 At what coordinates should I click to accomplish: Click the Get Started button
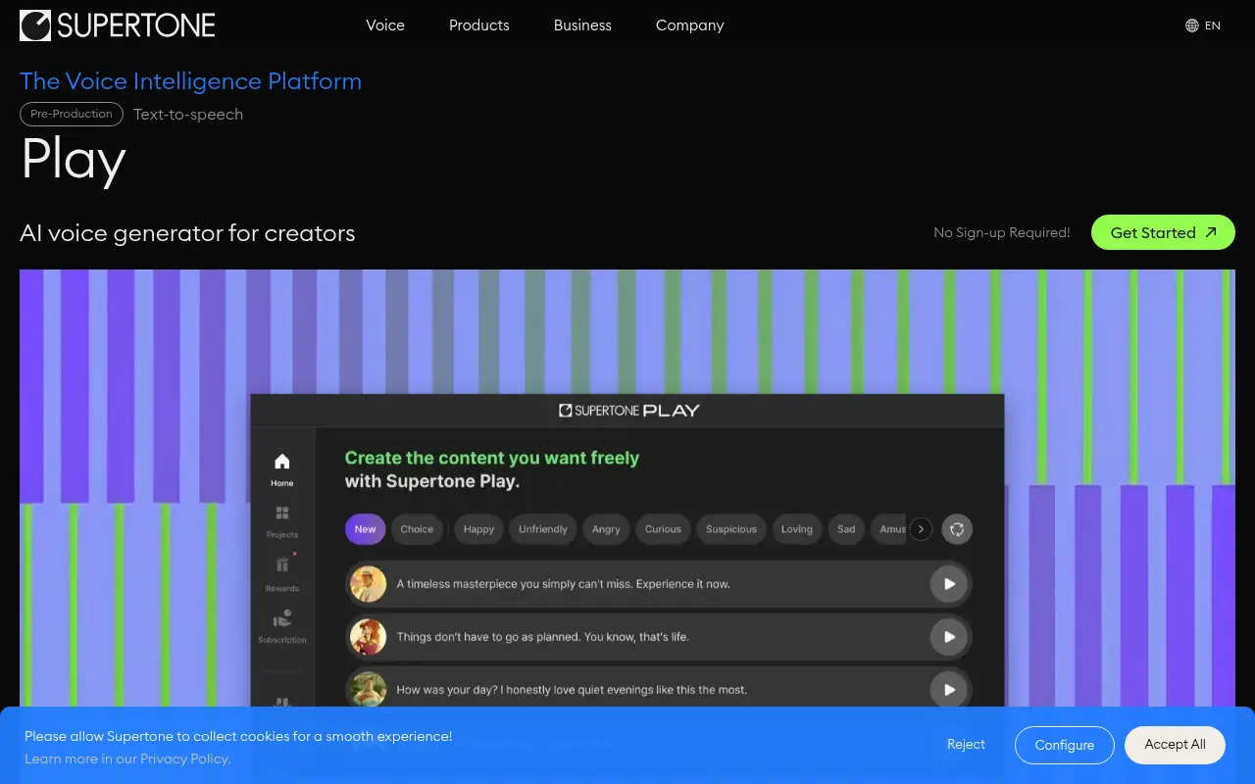[1163, 232]
